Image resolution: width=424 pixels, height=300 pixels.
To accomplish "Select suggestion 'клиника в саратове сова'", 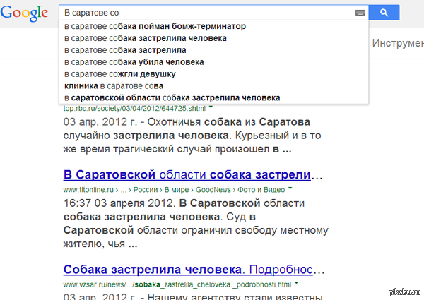I will [x=213, y=86].
